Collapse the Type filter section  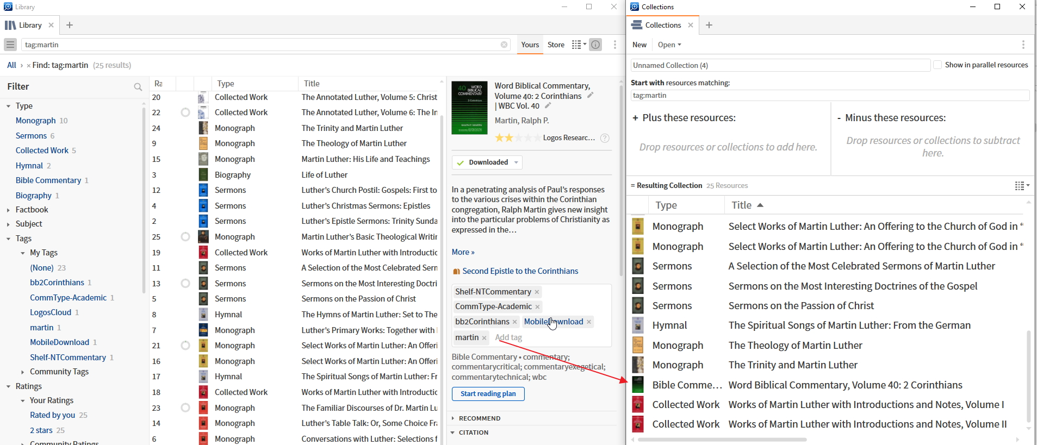[8, 106]
